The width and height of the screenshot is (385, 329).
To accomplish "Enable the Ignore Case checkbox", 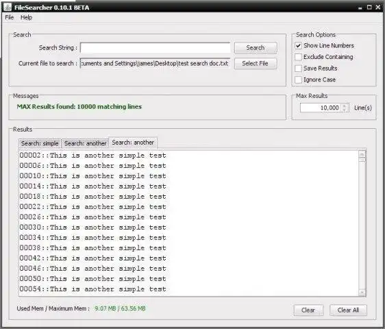I will click(x=298, y=80).
